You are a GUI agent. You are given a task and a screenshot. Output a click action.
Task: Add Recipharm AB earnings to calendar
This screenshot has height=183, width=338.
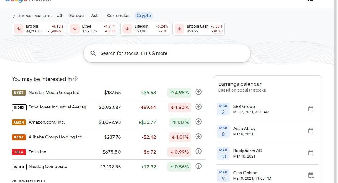(x=311, y=153)
